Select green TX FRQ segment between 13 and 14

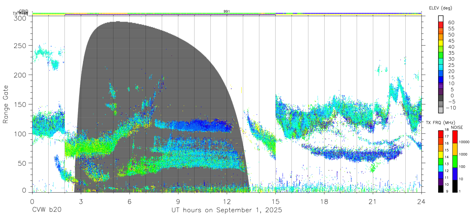(440, 161)
